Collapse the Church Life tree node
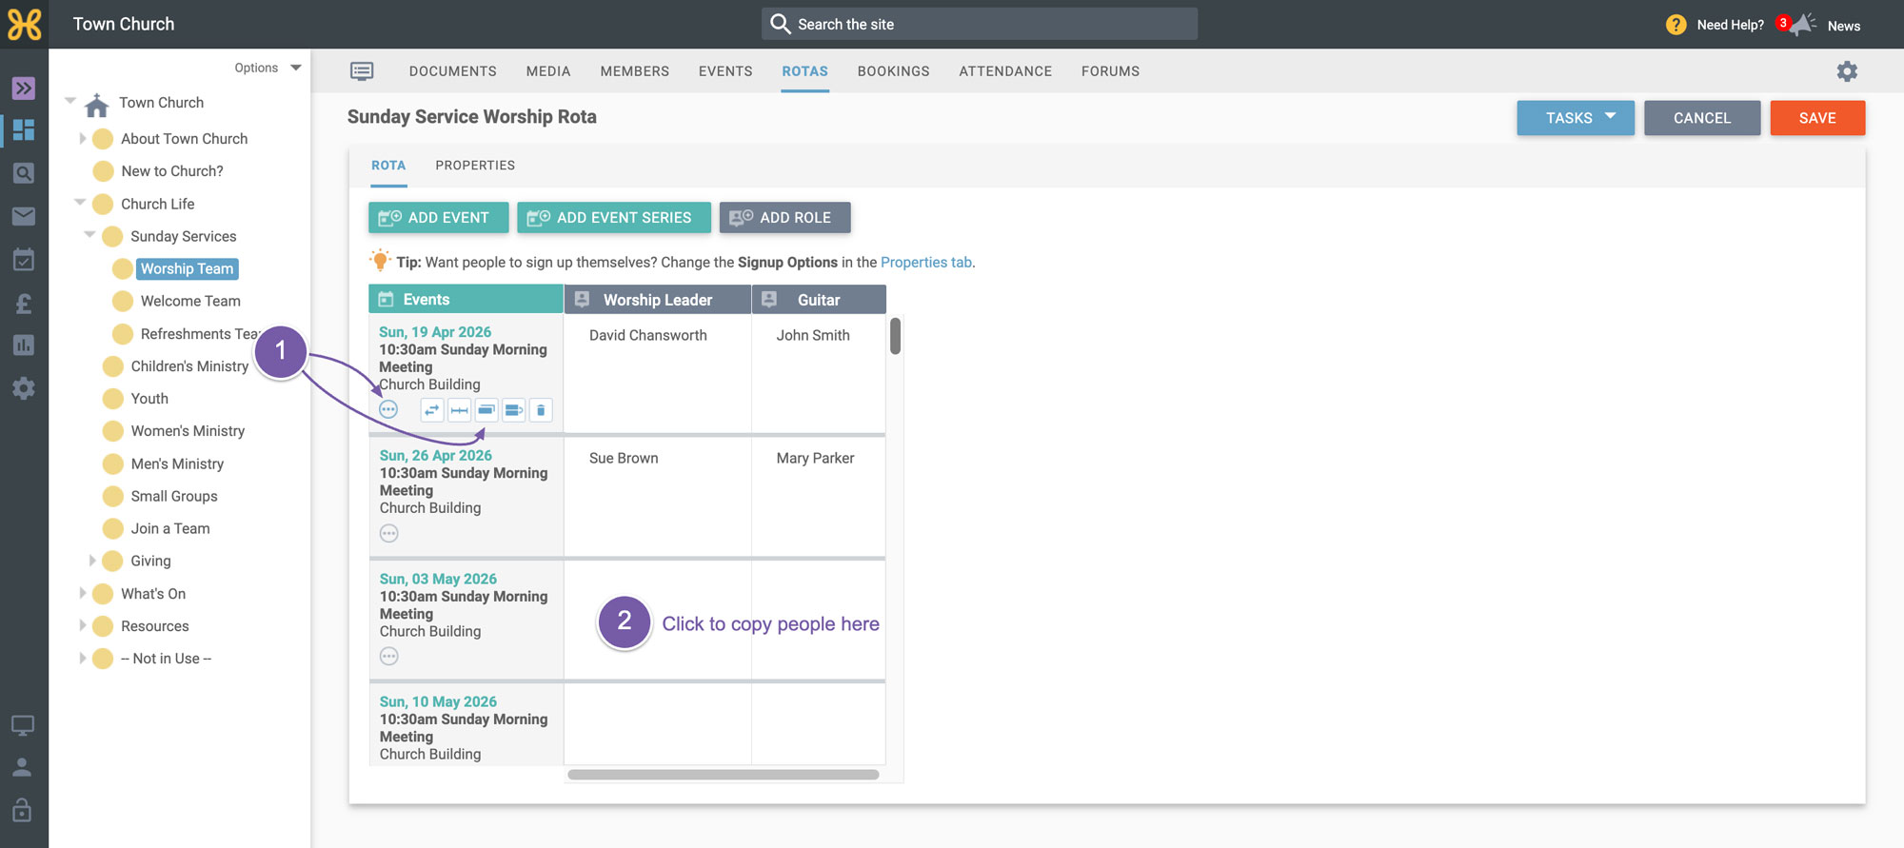This screenshot has width=1904, height=848. 80,202
